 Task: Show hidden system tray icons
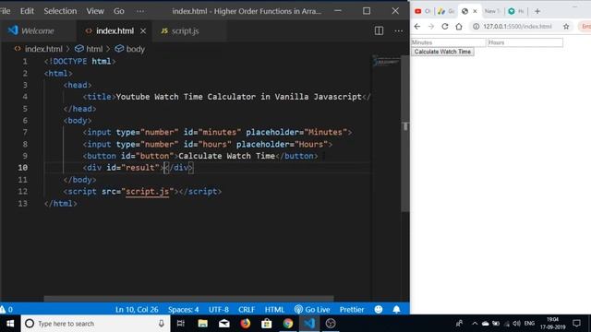click(475, 324)
